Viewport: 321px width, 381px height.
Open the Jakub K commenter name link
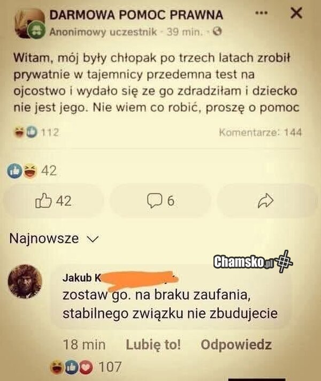coord(82,278)
